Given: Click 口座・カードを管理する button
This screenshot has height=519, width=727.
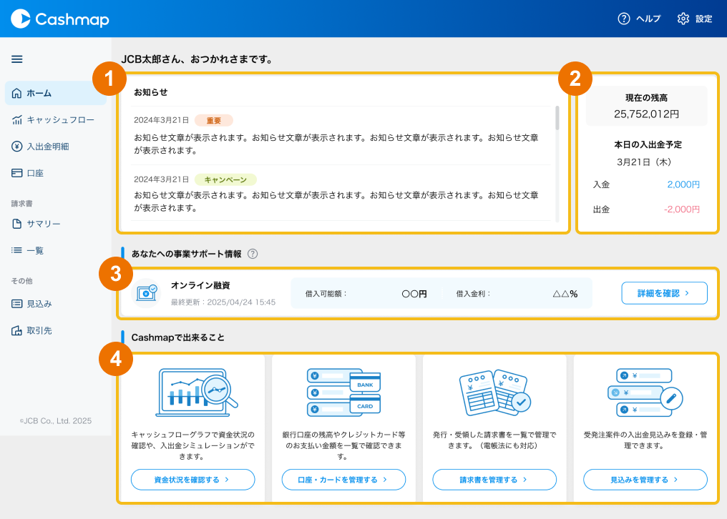Looking at the screenshot, I should 343,480.
